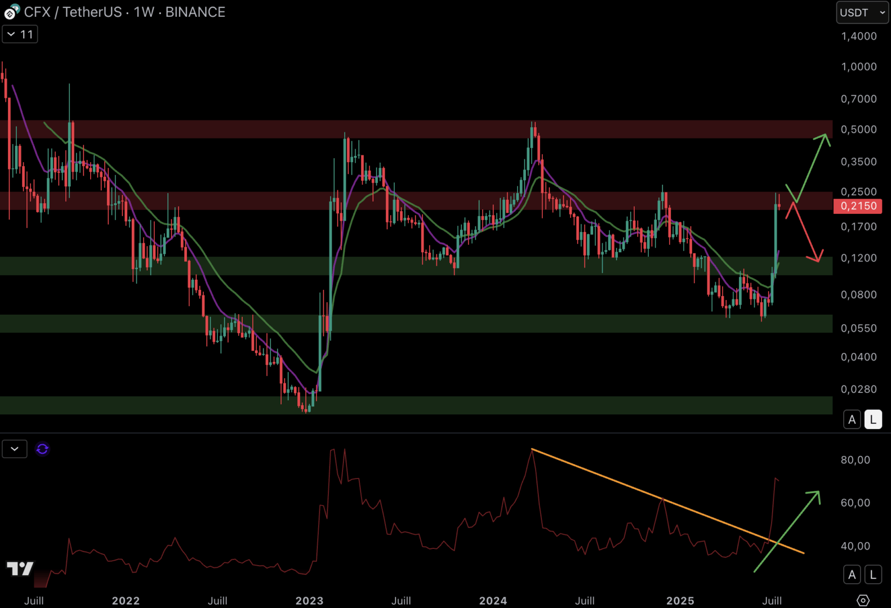The width and height of the screenshot is (891, 608).
Task: Click the 0,1200 price axis label
Action: [858, 258]
